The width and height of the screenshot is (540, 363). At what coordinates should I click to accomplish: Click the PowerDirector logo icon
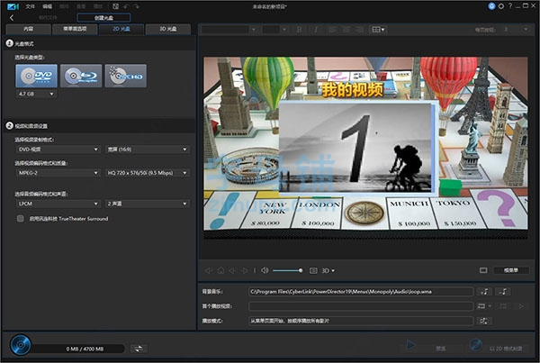pos(13,6)
